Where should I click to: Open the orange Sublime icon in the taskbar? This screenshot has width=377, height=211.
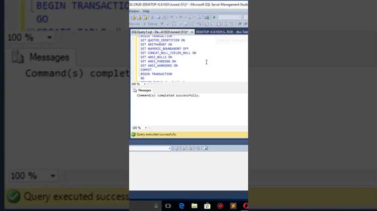tap(233, 205)
